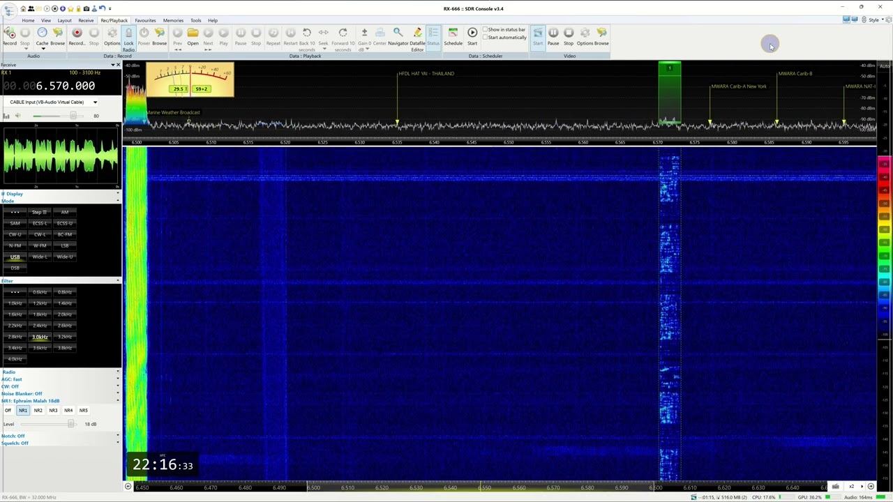Open the Datafile Editor
Image resolution: width=893 pixels, height=502 pixels.
[x=417, y=39]
